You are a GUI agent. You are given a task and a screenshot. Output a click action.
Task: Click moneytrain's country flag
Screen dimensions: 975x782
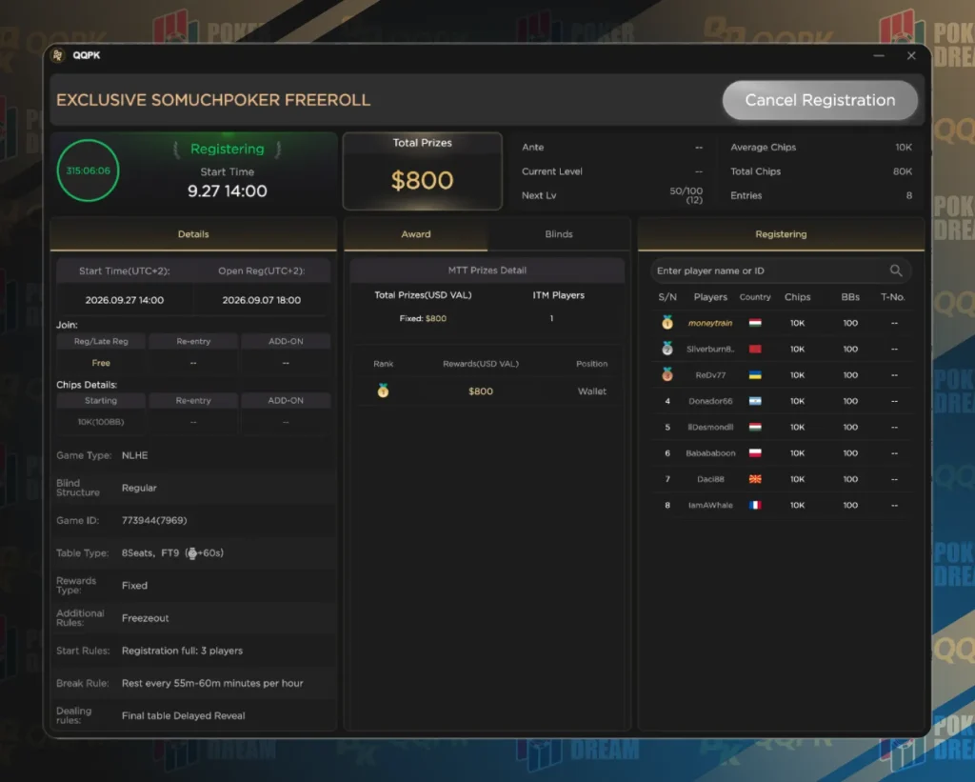click(755, 323)
